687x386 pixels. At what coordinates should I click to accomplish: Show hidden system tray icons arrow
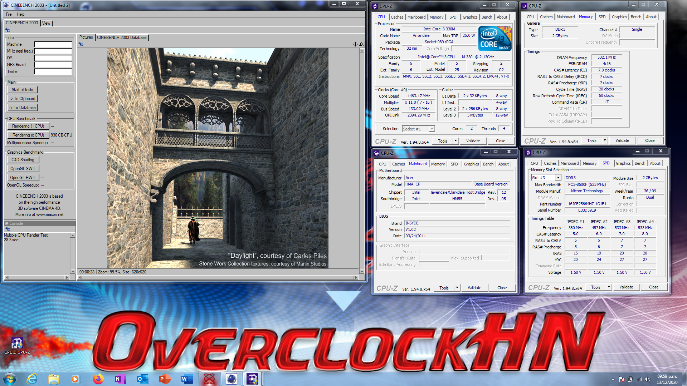pos(613,379)
